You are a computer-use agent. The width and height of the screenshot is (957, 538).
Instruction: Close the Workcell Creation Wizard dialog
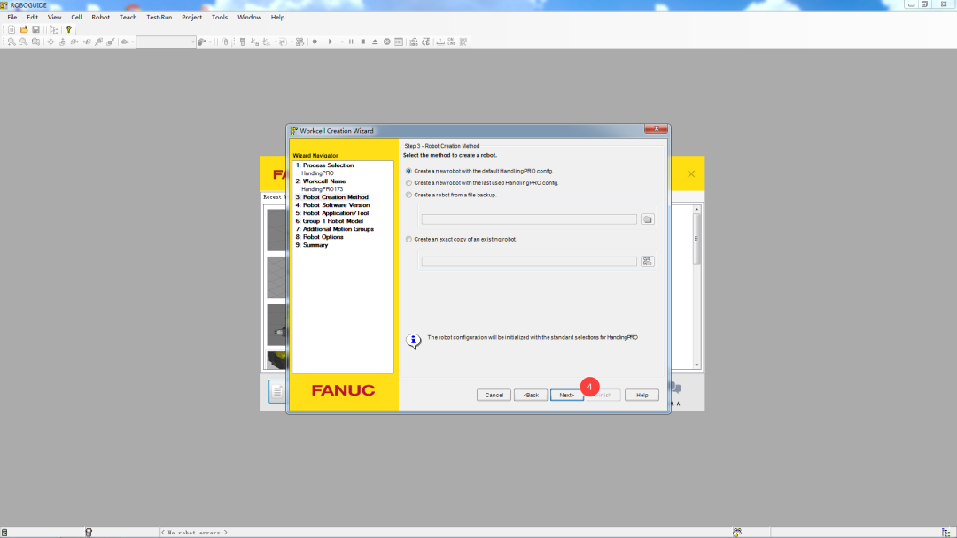coord(656,128)
